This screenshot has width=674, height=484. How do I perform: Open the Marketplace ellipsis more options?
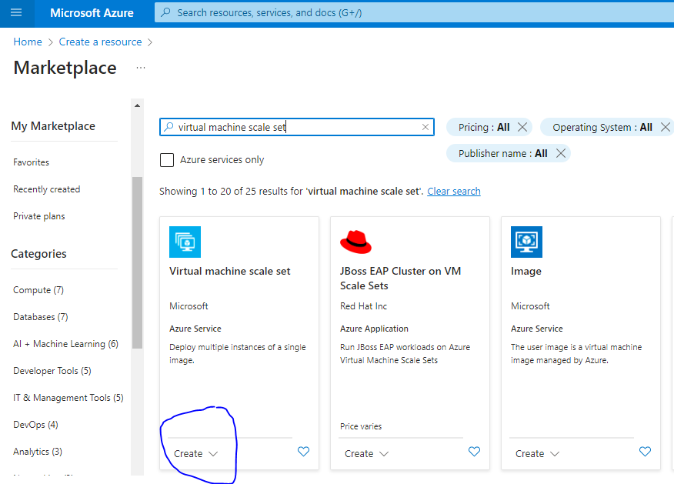coord(141,68)
